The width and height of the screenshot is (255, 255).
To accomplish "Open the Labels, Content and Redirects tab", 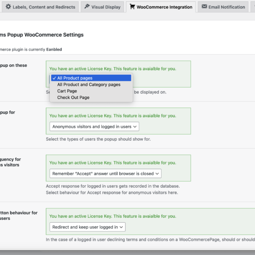I will [x=40, y=7].
